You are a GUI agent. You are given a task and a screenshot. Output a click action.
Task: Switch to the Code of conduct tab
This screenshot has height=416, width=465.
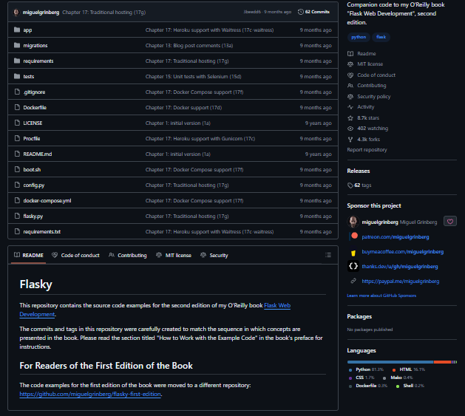click(75, 256)
